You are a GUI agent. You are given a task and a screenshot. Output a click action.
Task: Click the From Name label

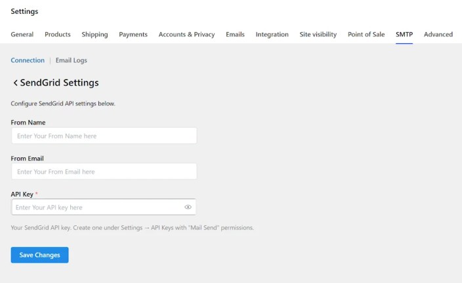click(28, 123)
